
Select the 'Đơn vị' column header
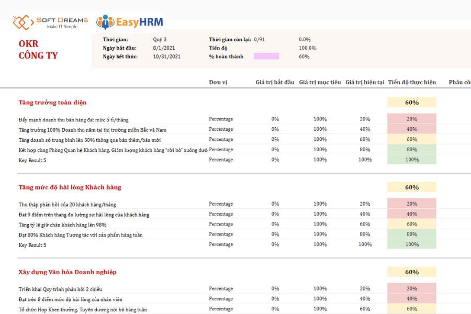pos(218,82)
